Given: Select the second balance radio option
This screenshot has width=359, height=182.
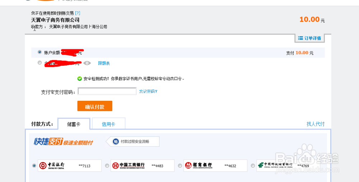Looking at the screenshot, I should (x=39, y=63).
